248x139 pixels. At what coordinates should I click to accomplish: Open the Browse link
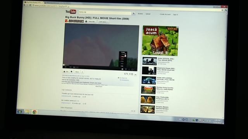(140, 14)
